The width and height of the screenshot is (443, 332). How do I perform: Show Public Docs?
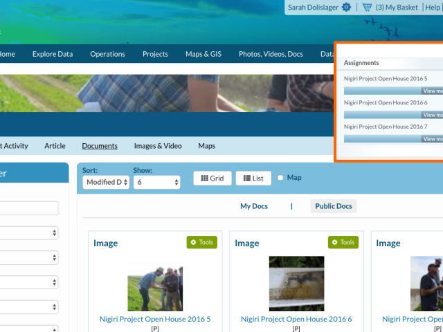pos(334,206)
